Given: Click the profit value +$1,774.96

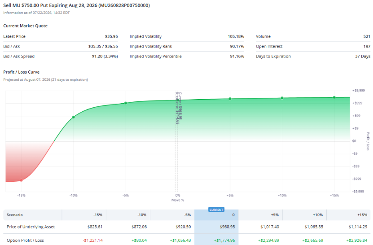Looking at the screenshot, I should click(224, 240).
